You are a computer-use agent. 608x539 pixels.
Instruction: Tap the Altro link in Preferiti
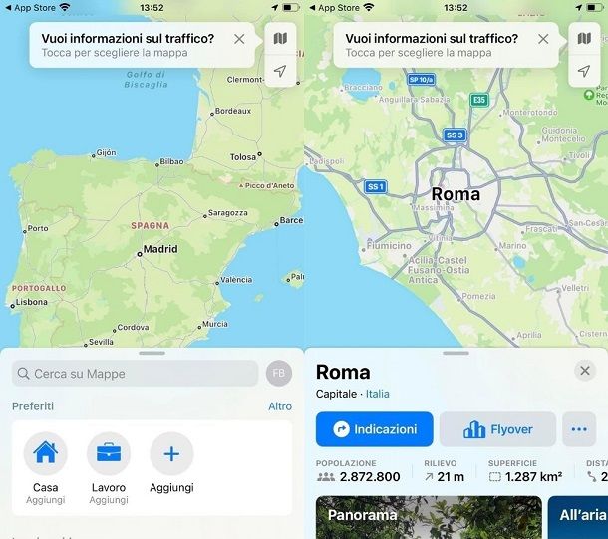point(280,406)
